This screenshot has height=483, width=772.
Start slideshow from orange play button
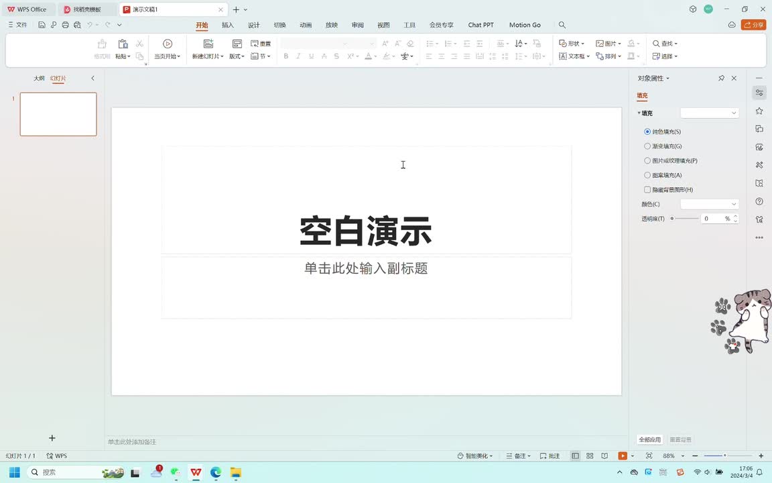(623, 456)
